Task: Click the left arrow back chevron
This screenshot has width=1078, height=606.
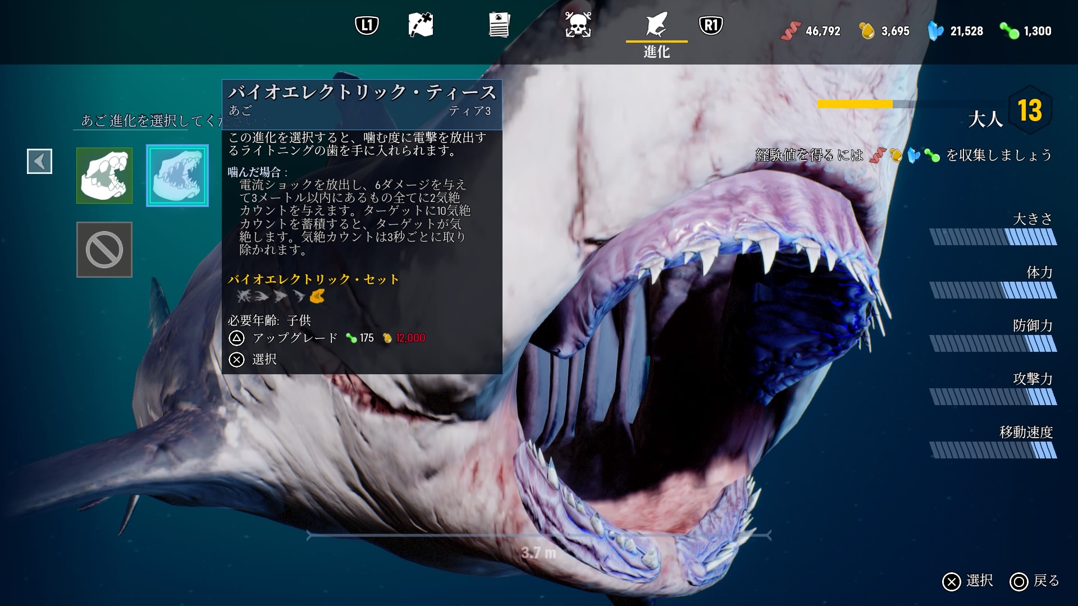Action: click(39, 162)
